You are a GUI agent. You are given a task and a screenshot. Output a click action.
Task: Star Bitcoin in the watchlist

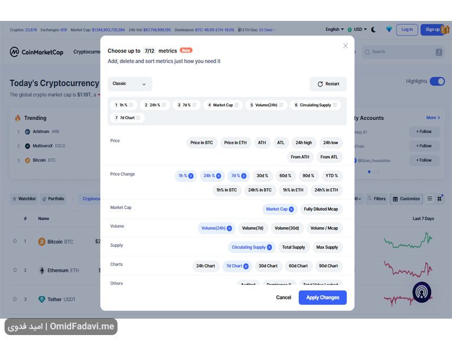15,241
